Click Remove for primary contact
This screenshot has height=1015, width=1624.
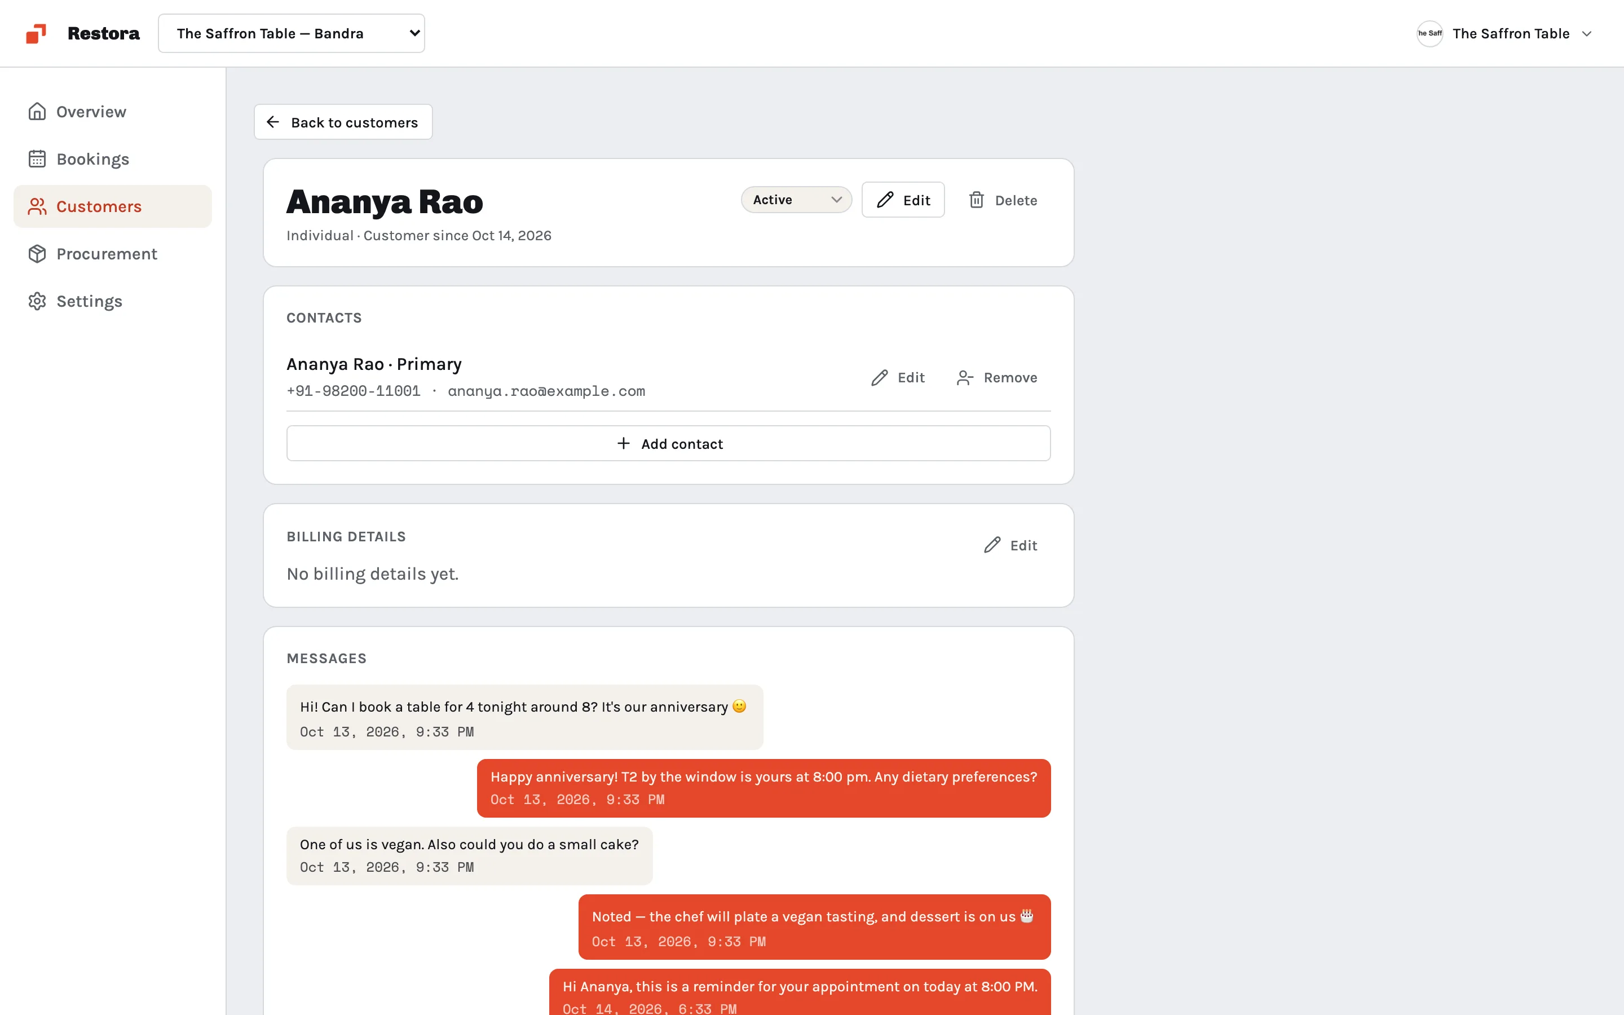[996, 378]
